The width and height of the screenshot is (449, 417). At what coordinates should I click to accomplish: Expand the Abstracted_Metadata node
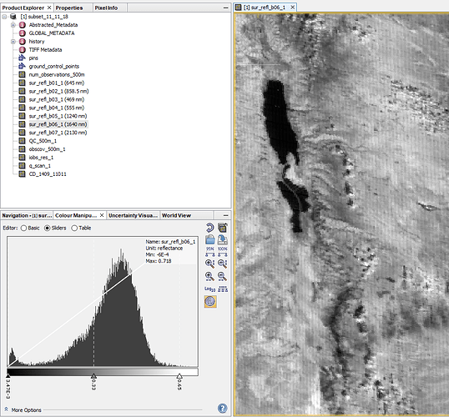[x=13, y=25]
